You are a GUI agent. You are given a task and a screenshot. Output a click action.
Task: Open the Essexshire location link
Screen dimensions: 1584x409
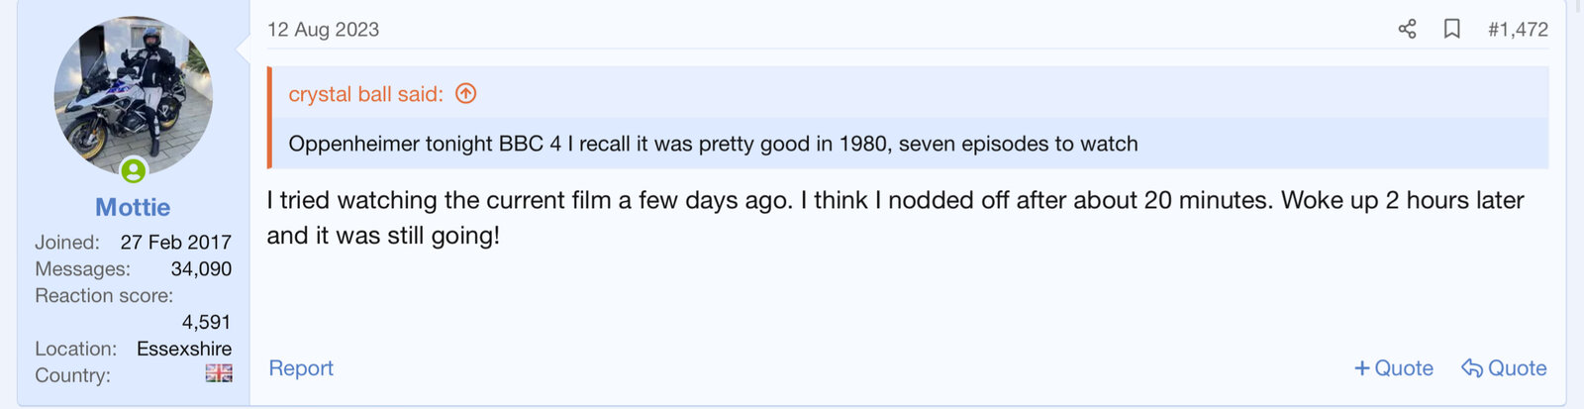tap(184, 349)
